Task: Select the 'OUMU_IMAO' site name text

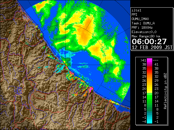Action: click(140, 19)
